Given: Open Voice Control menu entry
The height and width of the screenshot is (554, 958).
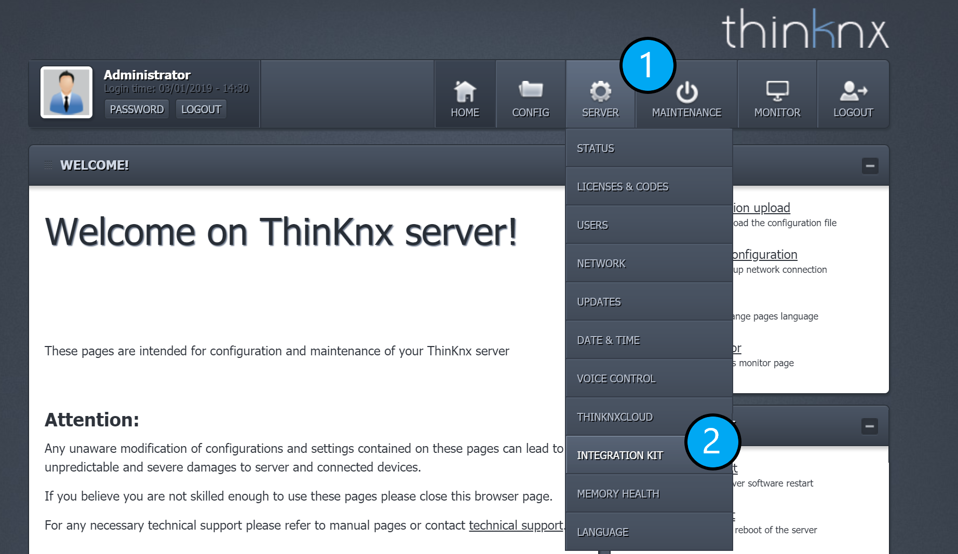Looking at the screenshot, I should click(616, 379).
